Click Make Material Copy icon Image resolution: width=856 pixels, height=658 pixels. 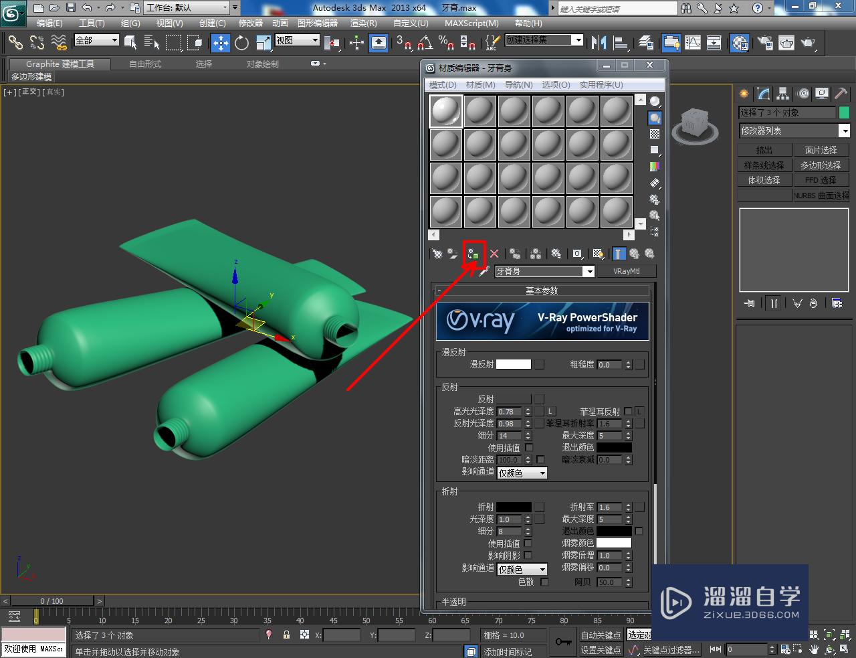[515, 254]
